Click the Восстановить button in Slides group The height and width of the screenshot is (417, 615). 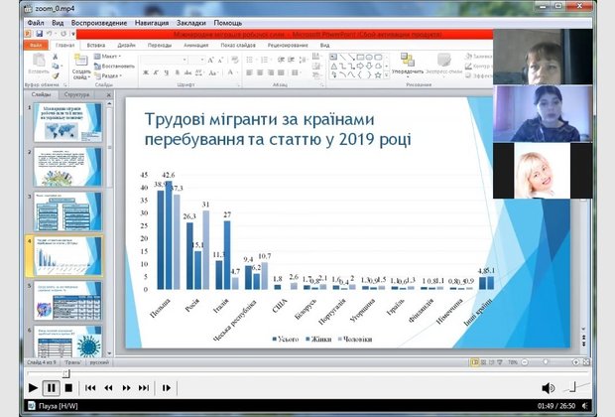click(118, 66)
